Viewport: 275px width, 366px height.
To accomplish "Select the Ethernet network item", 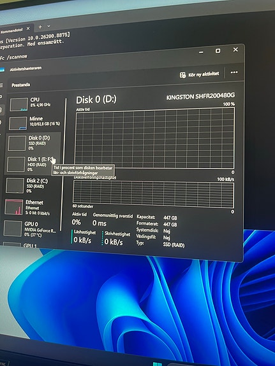I will (31, 208).
